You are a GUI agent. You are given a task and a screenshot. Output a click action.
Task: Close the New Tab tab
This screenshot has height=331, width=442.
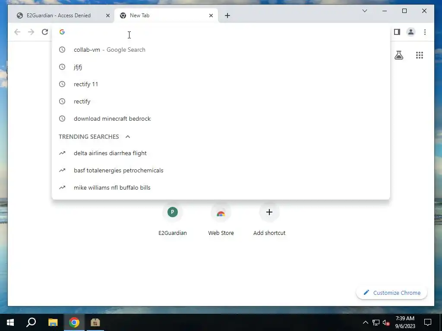[x=211, y=16]
